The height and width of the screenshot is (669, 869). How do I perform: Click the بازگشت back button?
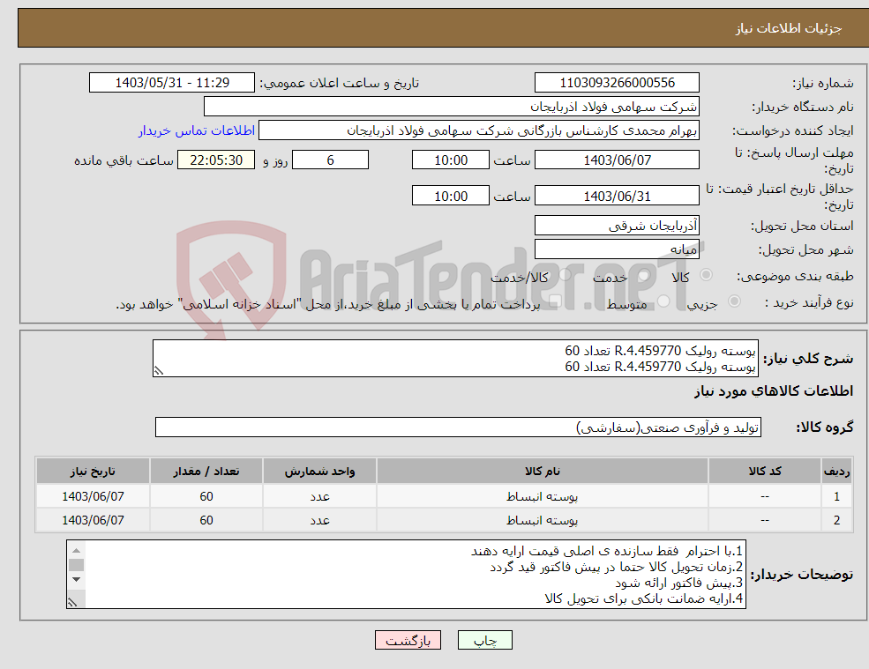pos(408,640)
